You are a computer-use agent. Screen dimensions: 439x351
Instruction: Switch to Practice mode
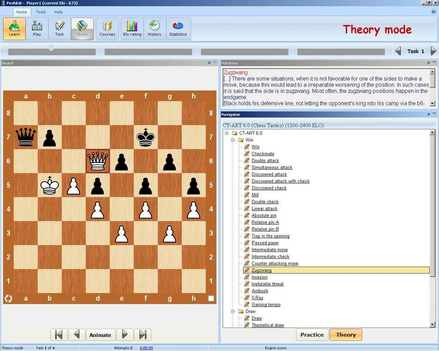(x=312, y=335)
